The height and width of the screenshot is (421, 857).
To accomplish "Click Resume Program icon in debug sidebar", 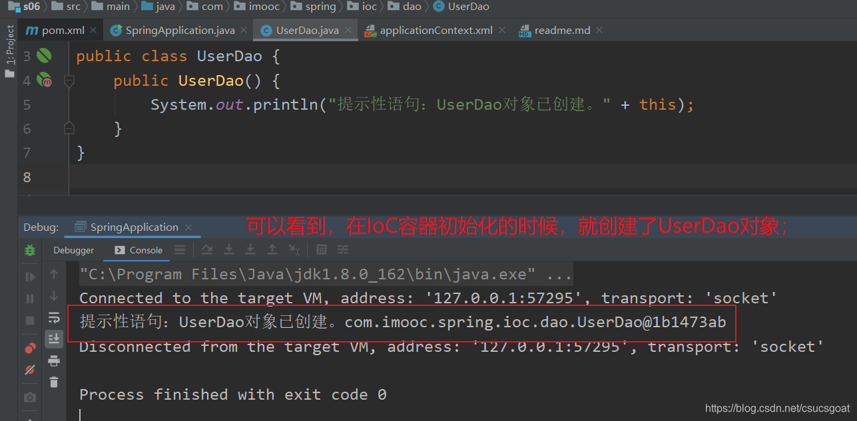I will pyautogui.click(x=30, y=276).
